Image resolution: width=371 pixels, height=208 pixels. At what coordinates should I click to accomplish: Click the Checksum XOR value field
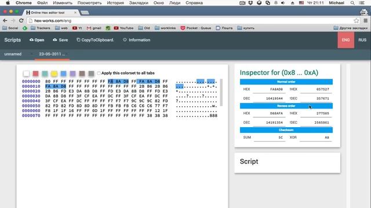point(315,138)
